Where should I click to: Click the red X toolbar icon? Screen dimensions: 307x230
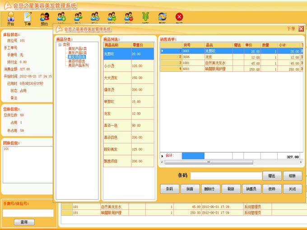(179, 17)
